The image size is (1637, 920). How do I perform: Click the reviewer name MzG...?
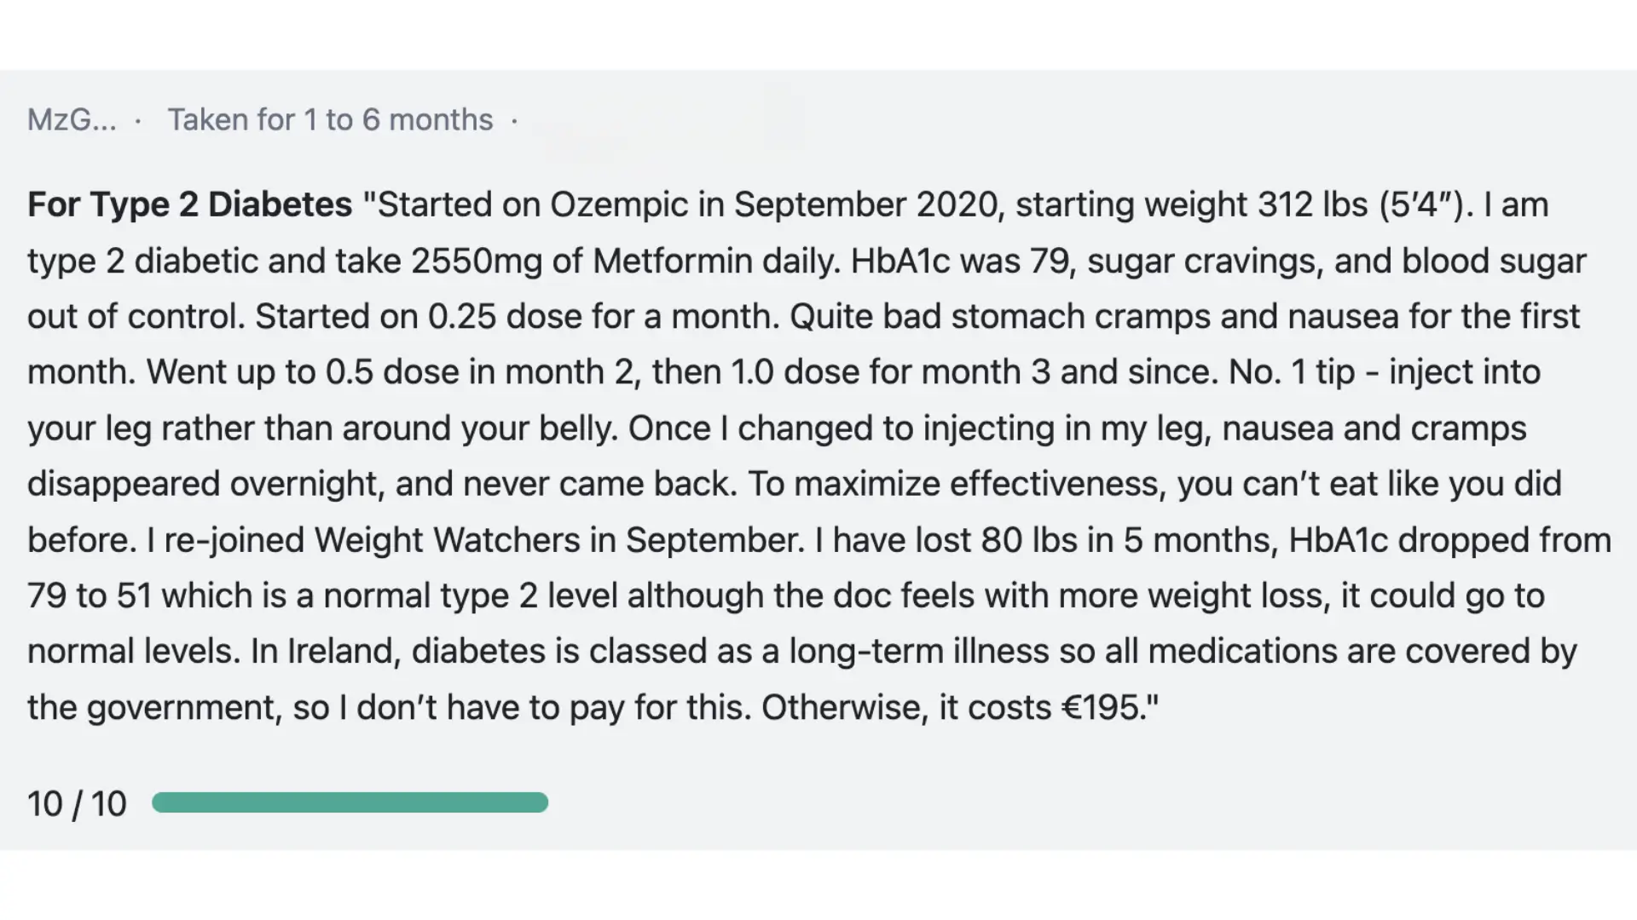pyautogui.click(x=72, y=120)
